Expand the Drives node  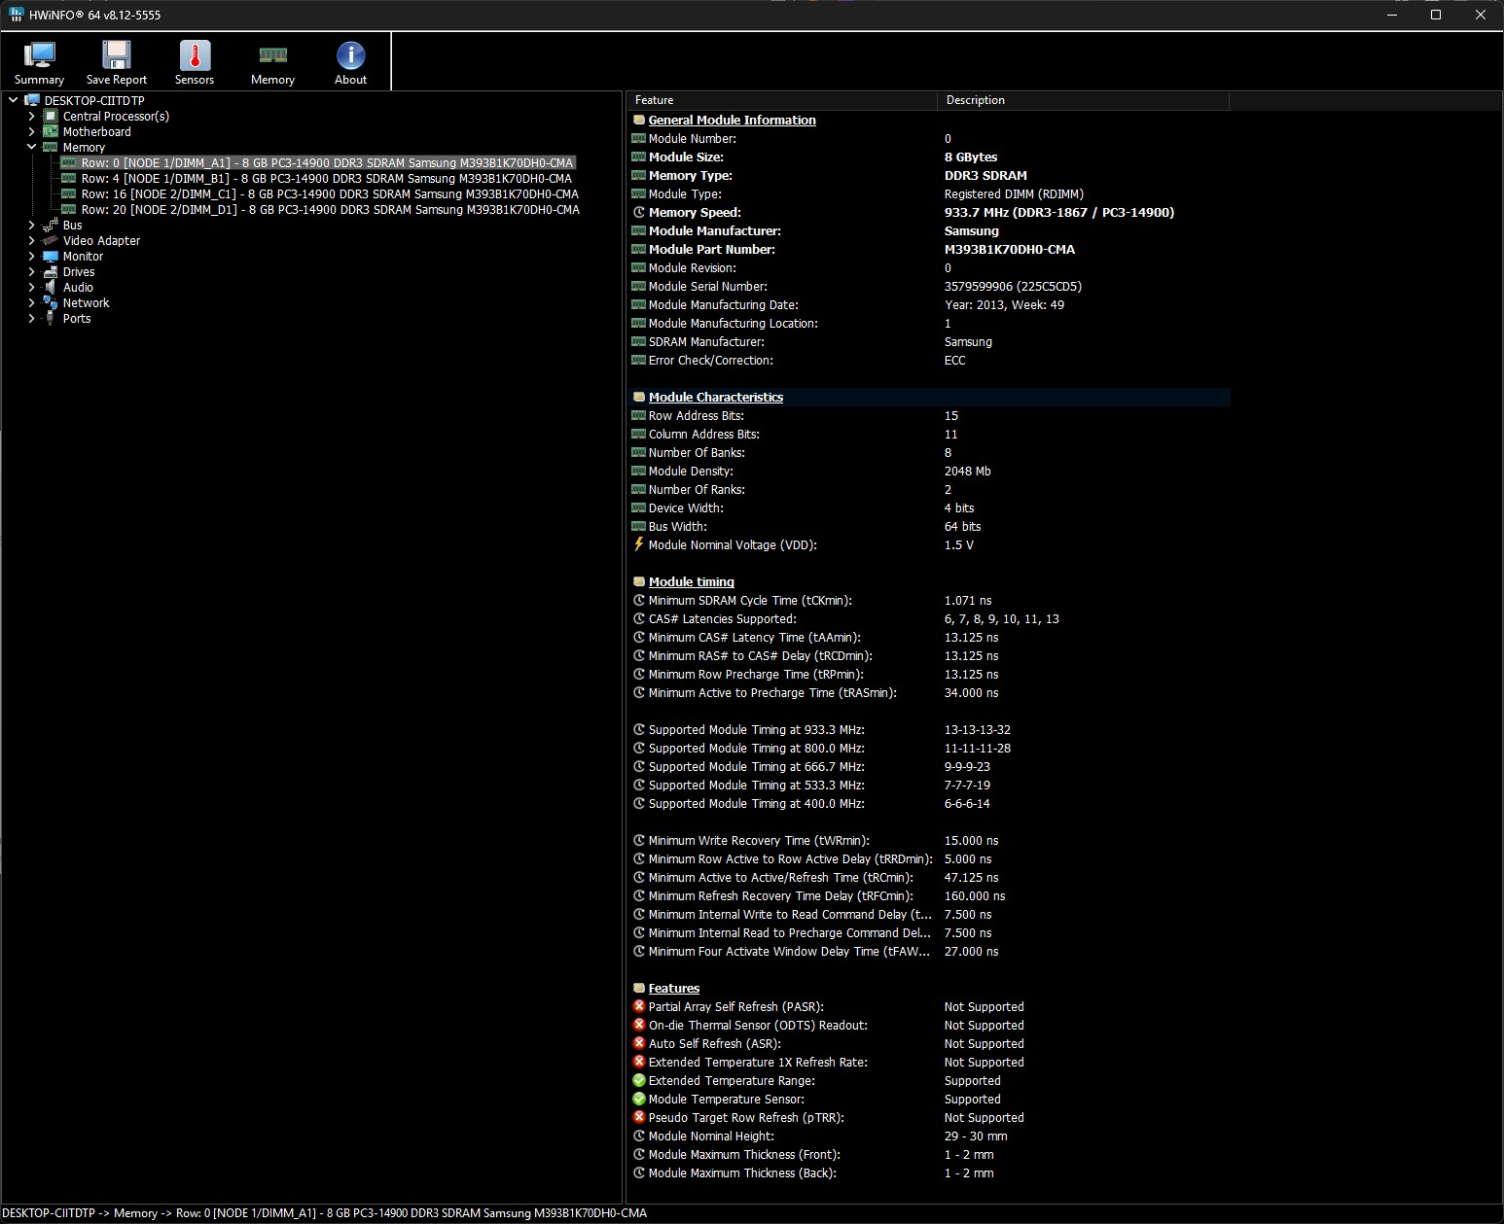click(x=31, y=271)
